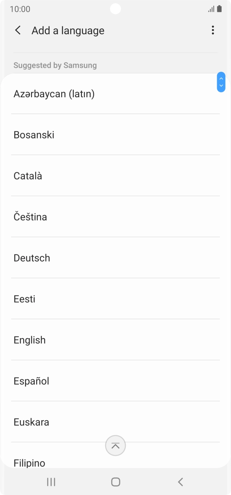Open the Add a language title bar
This screenshot has height=495, width=231.
[x=68, y=30]
